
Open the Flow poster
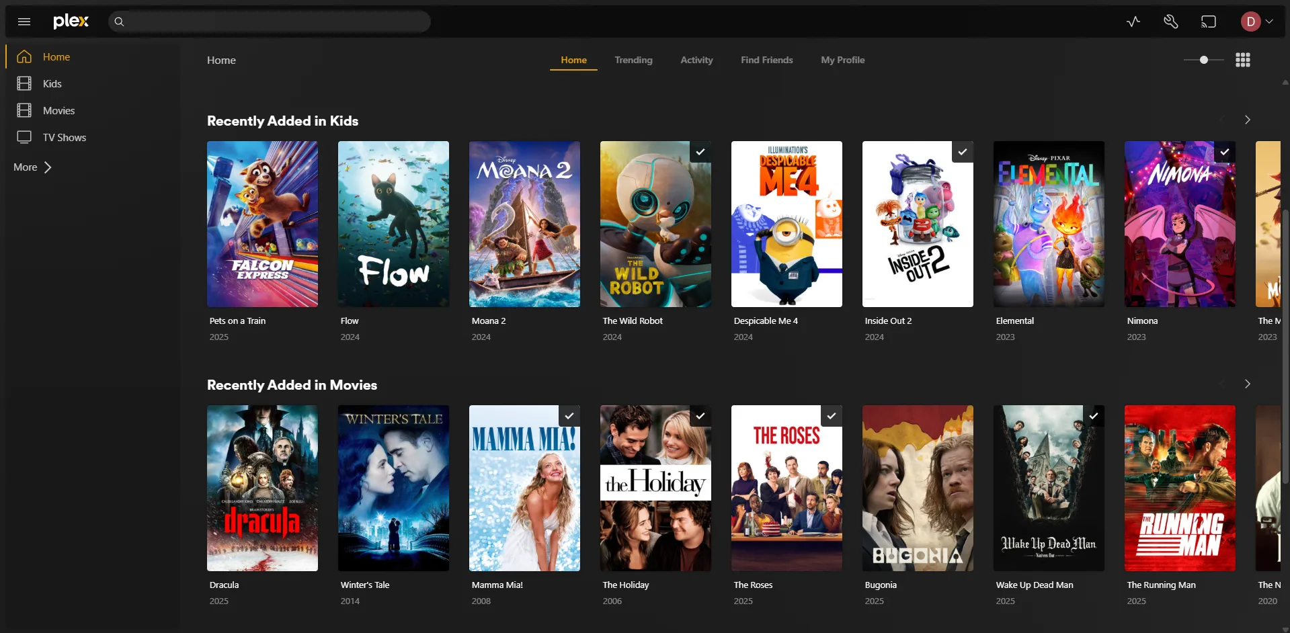click(x=393, y=224)
